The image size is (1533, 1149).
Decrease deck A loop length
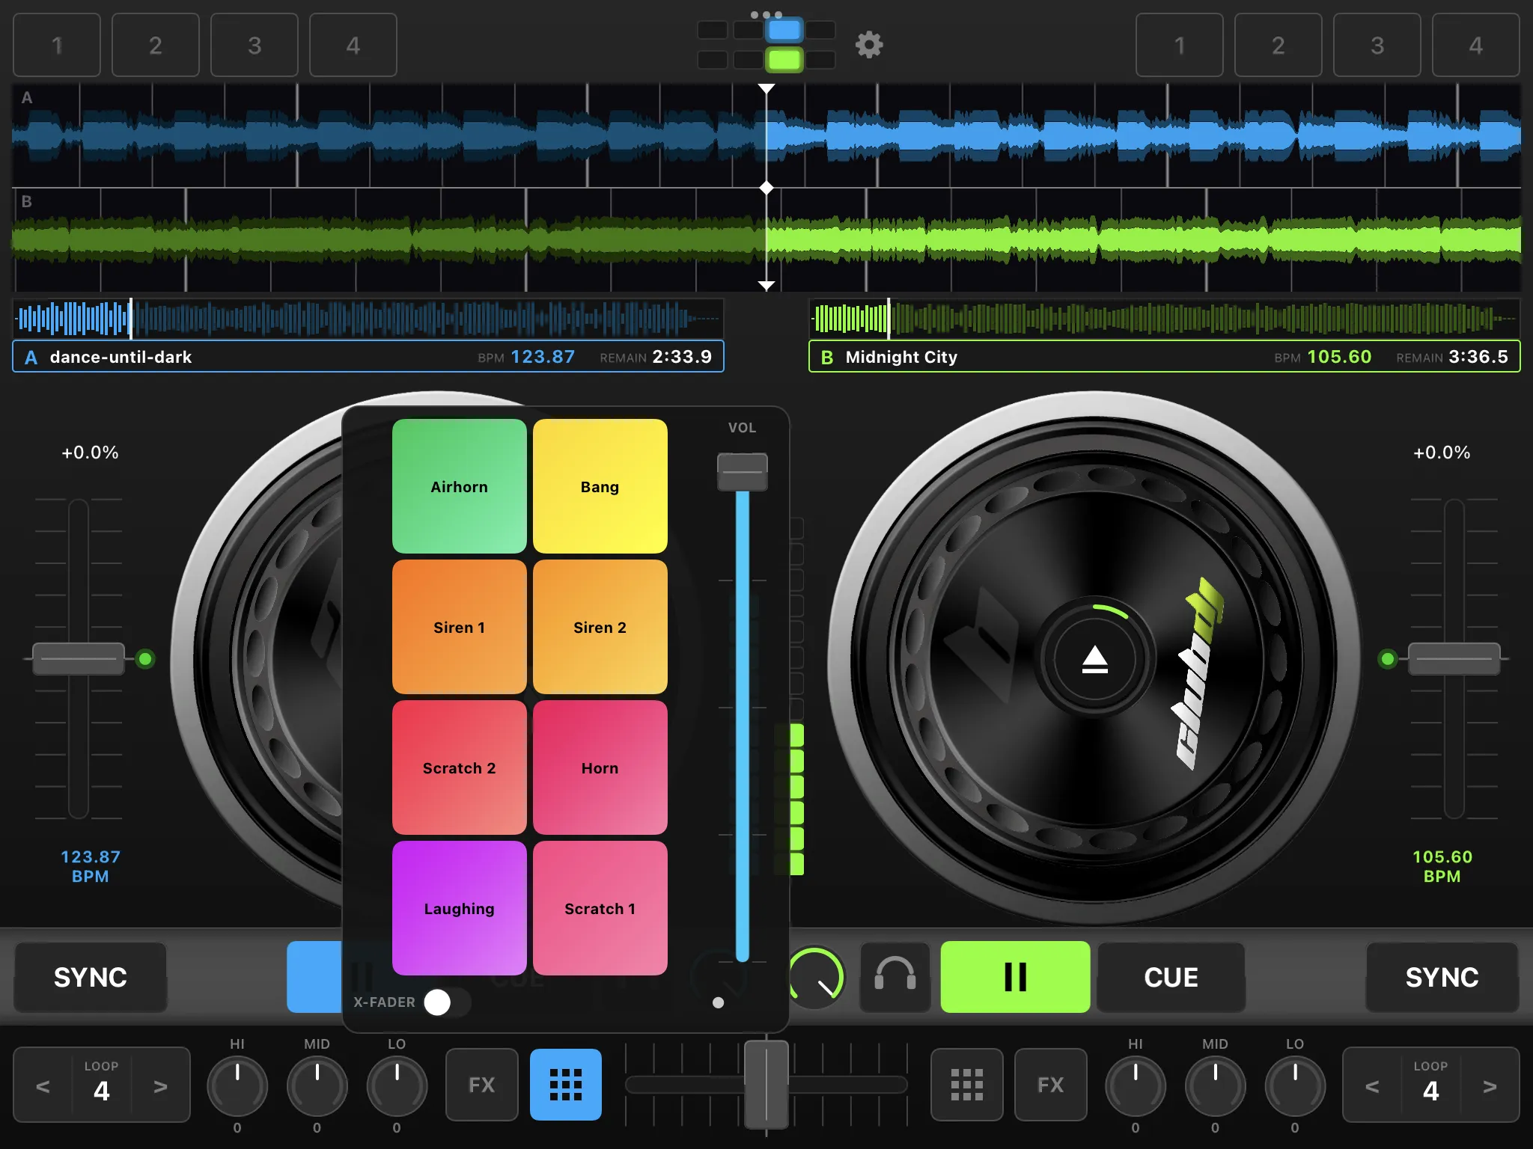pos(43,1085)
